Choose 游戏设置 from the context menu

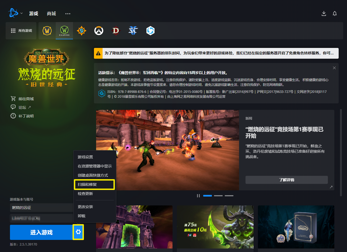(95, 157)
